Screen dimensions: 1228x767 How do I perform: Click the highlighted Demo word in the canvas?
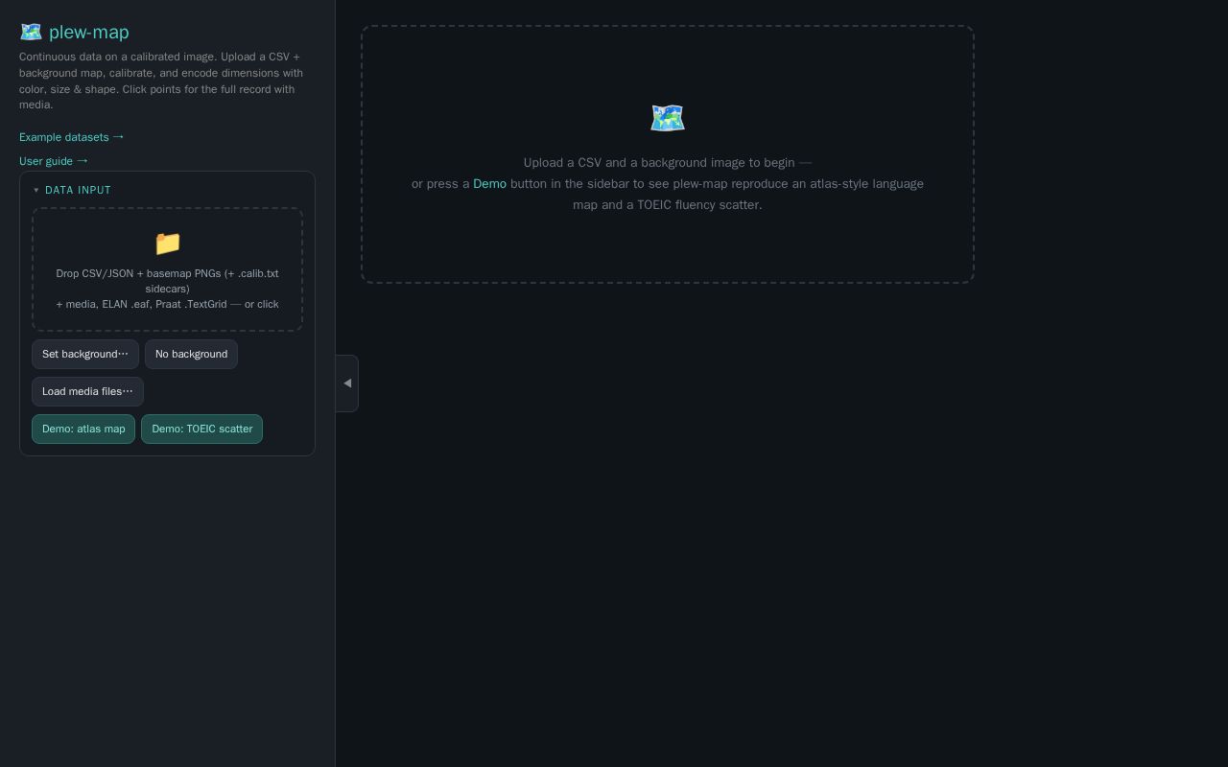[489, 184]
